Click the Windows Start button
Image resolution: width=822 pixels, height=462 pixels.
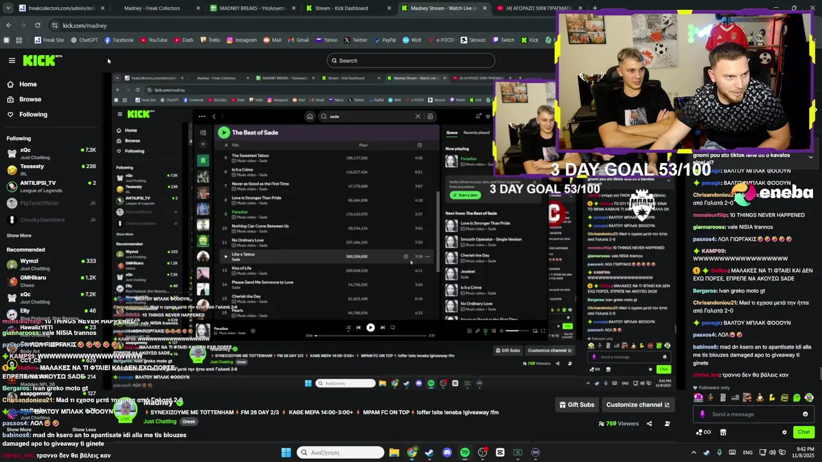pyautogui.click(x=286, y=452)
